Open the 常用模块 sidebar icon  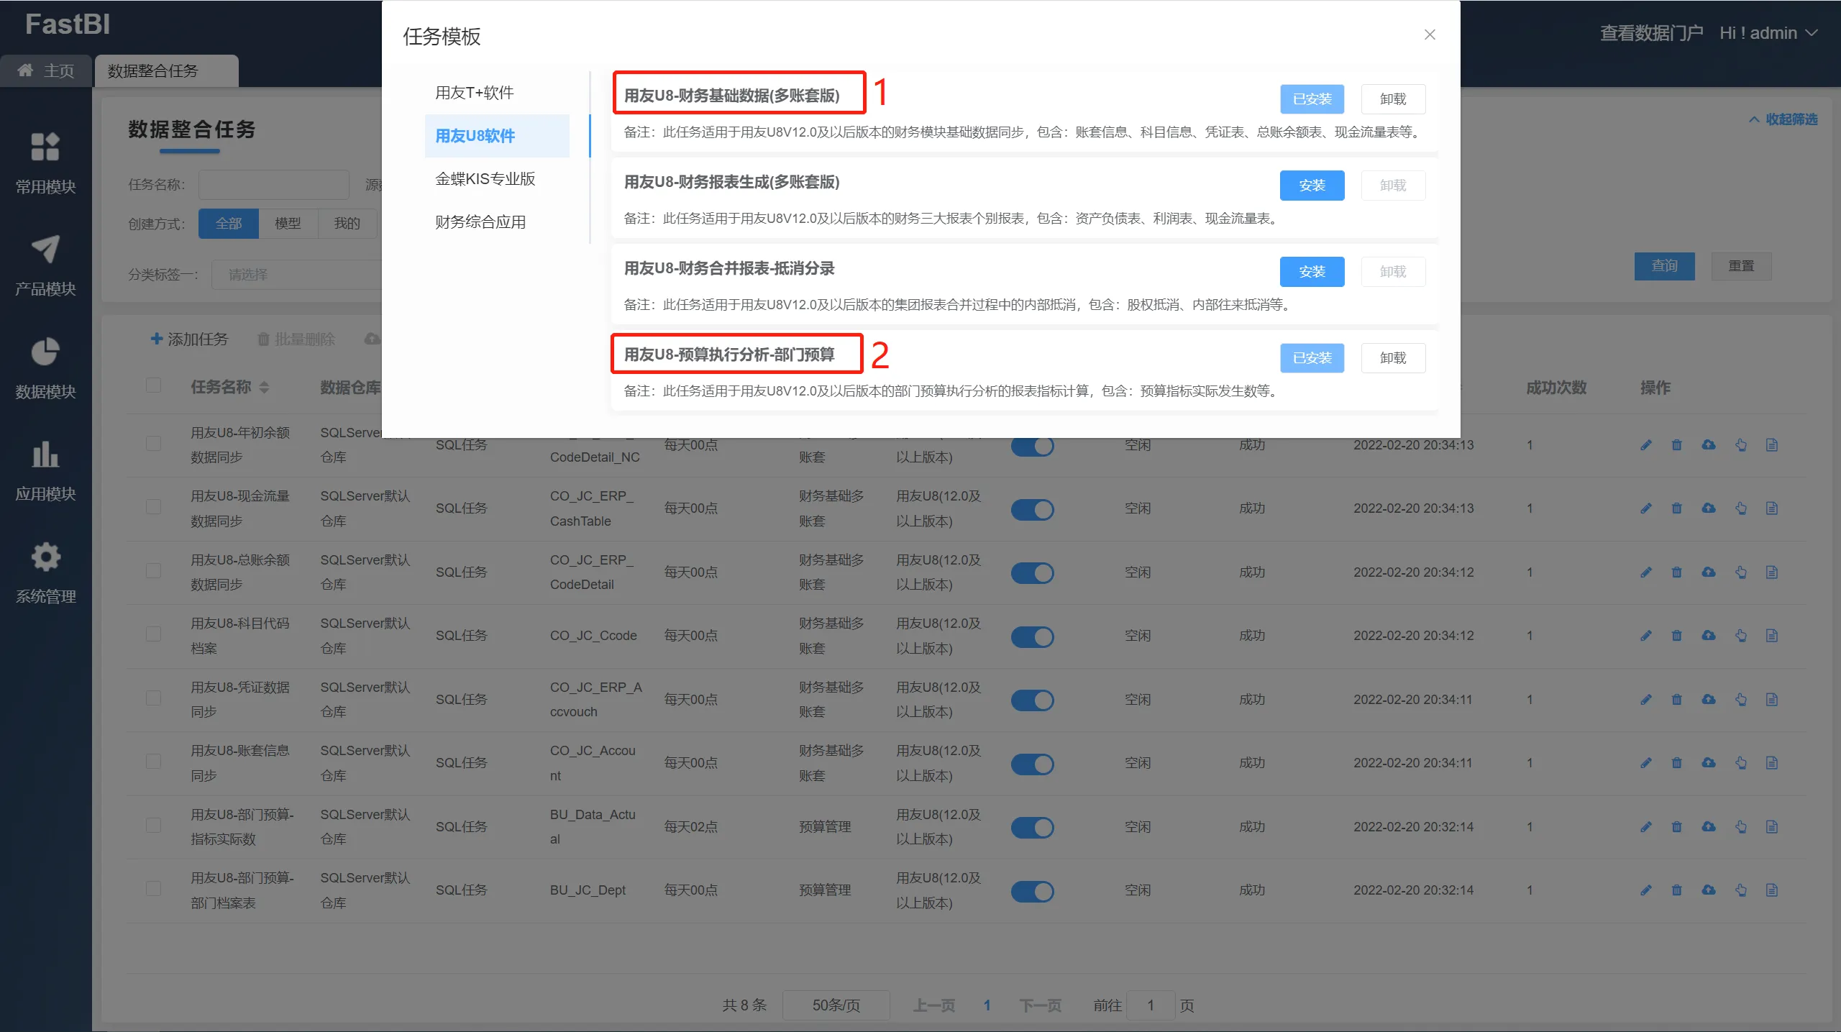click(x=45, y=147)
